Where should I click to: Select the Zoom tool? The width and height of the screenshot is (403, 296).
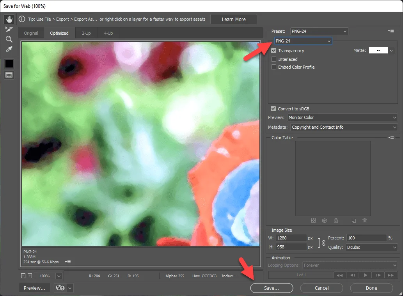tap(9, 39)
